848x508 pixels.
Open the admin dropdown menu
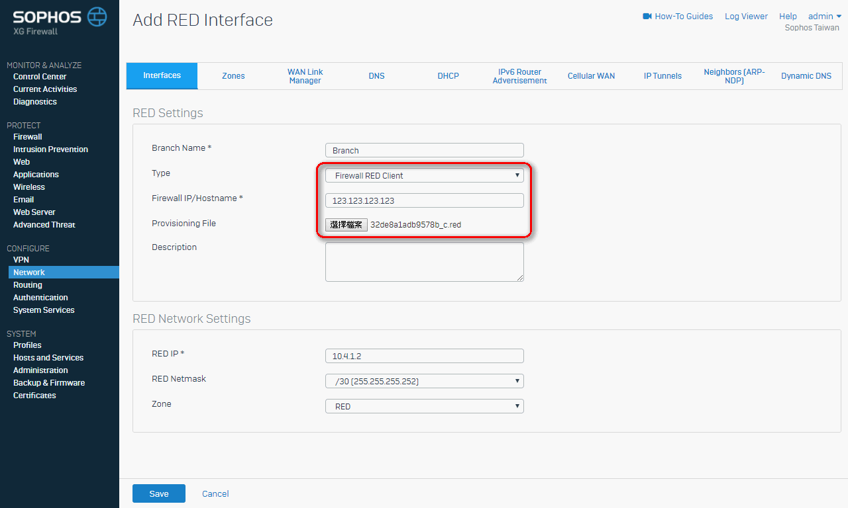[825, 16]
